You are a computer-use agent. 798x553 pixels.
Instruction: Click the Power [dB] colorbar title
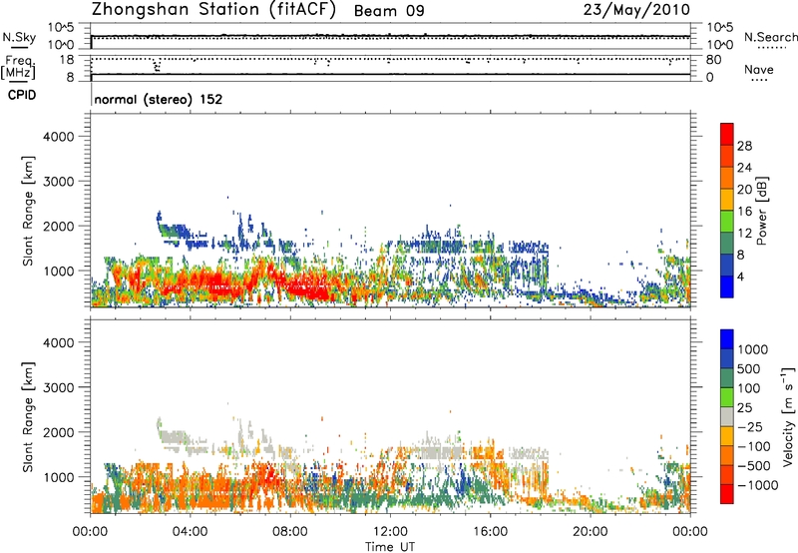point(761,211)
